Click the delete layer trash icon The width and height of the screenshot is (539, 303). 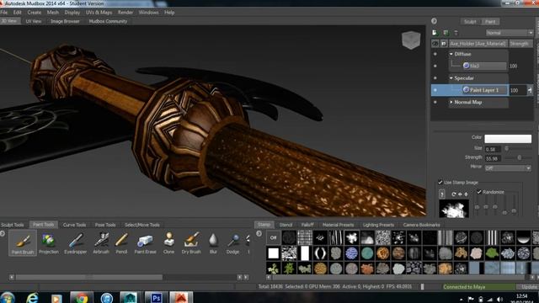[x=456, y=33]
